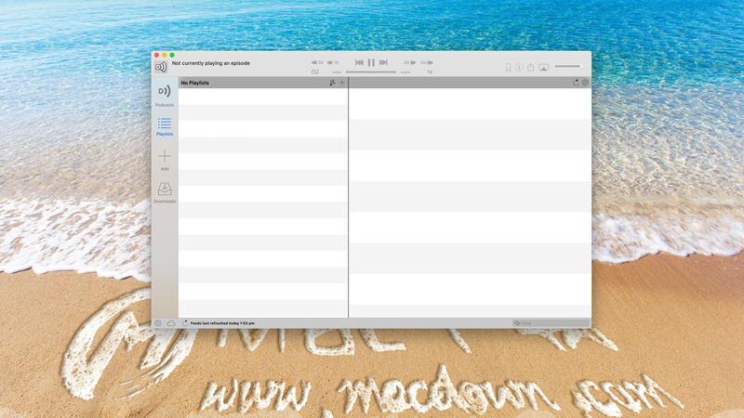Maximize the window with green button
744x418 pixels.
(172, 56)
